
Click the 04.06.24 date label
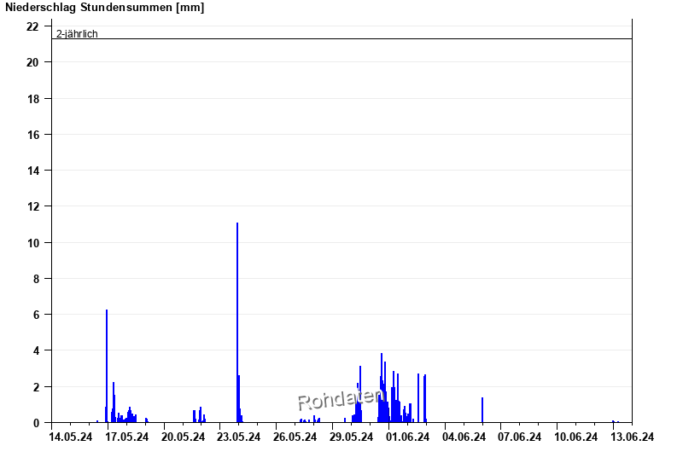click(464, 437)
